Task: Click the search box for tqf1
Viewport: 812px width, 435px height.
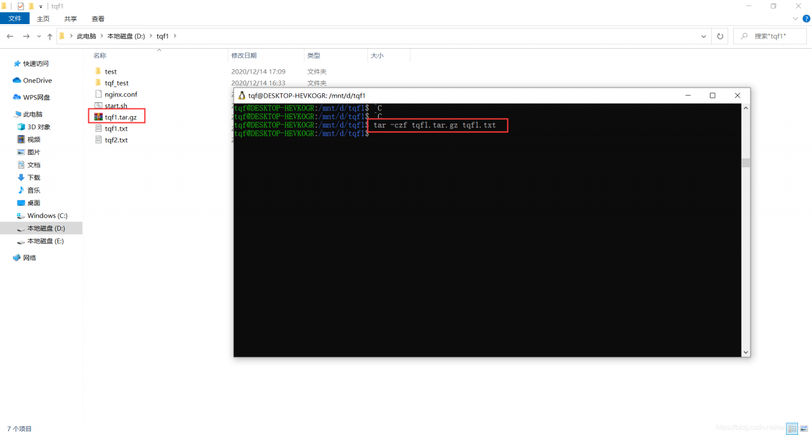Action: pyautogui.click(x=769, y=37)
